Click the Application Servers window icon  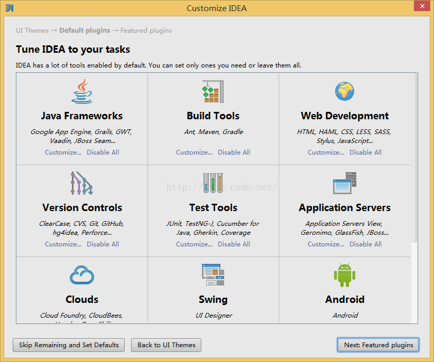pos(345,183)
